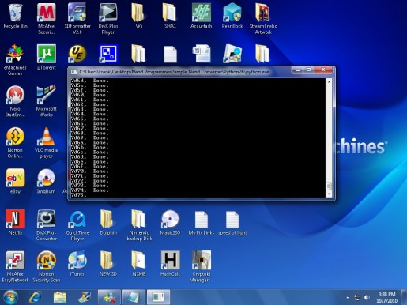This screenshot has height=305, width=407.
Task: Open the SHA1 folder
Action: point(170,16)
